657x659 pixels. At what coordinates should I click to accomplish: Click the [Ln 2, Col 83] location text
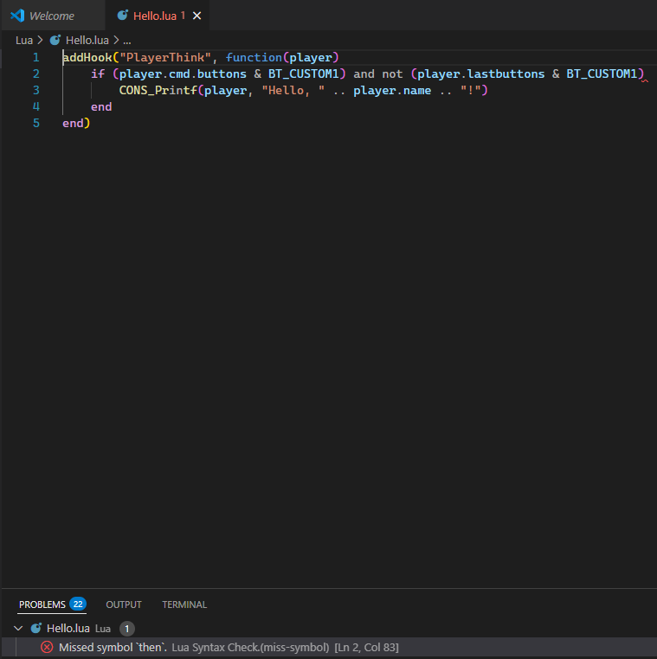366,647
